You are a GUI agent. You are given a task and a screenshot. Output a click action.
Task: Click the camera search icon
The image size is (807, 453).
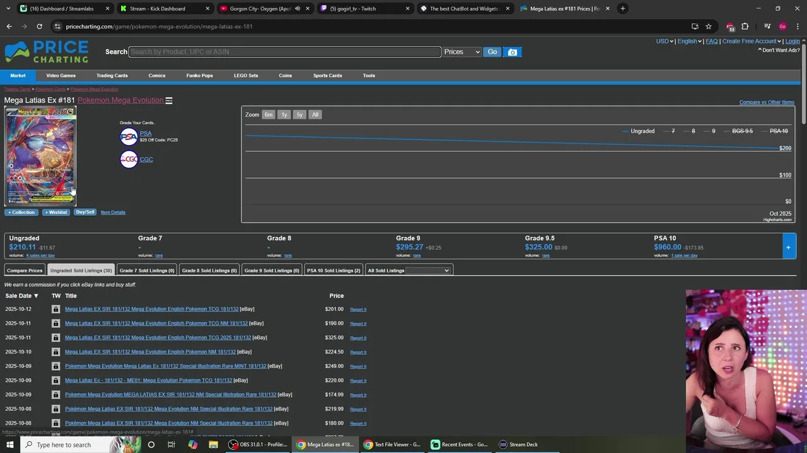click(513, 52)
